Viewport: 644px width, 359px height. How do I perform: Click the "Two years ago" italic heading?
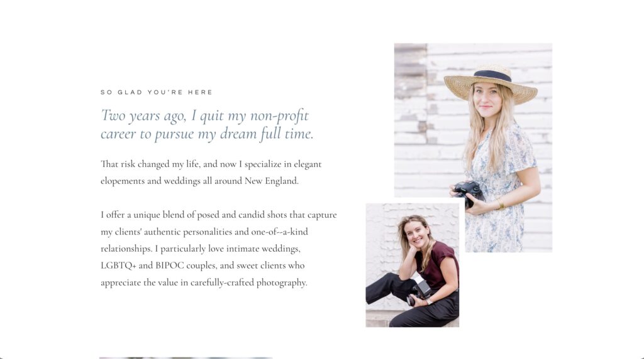[207, 124]
